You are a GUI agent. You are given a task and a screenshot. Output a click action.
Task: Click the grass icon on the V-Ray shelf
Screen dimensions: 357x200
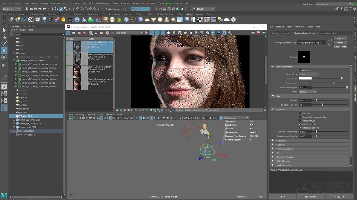[x=119, y=19]
